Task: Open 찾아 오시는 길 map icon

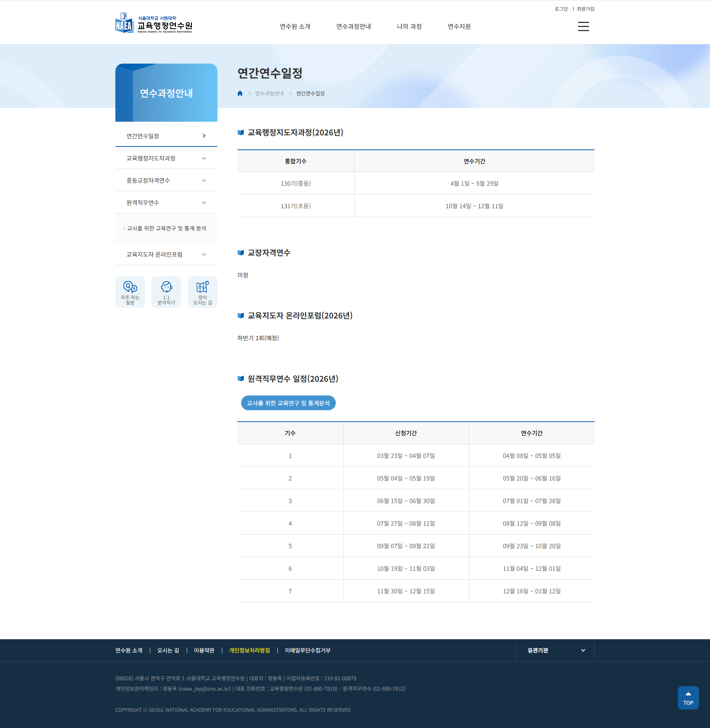Action: [x=203, y=292]
